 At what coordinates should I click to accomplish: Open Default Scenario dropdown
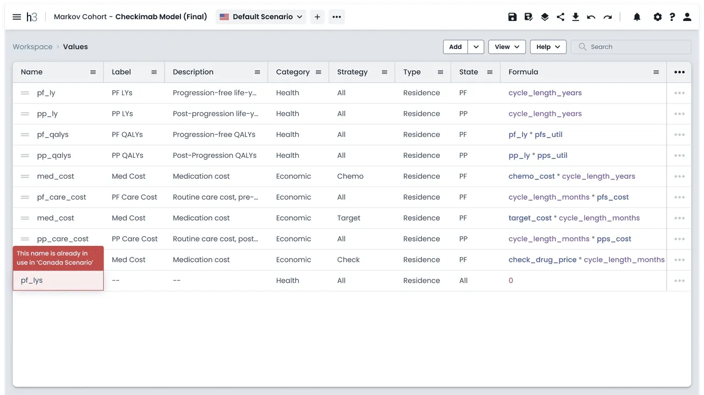tap(261, 17)
